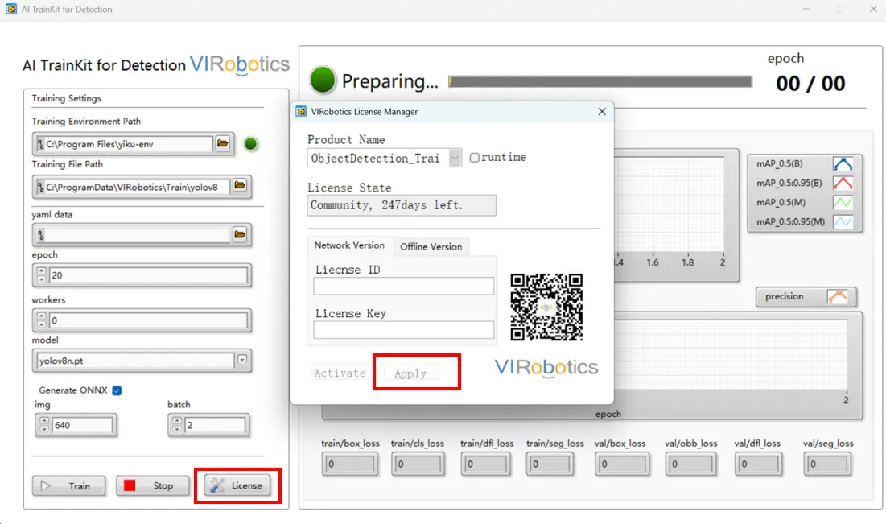Click the epoch value stepper arrows

click(42, 275)
